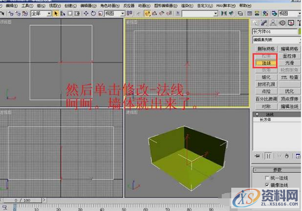Toggle Window/Crossing selection mode icon
Screen dimensions: 302x211
(x=77, y=13)
